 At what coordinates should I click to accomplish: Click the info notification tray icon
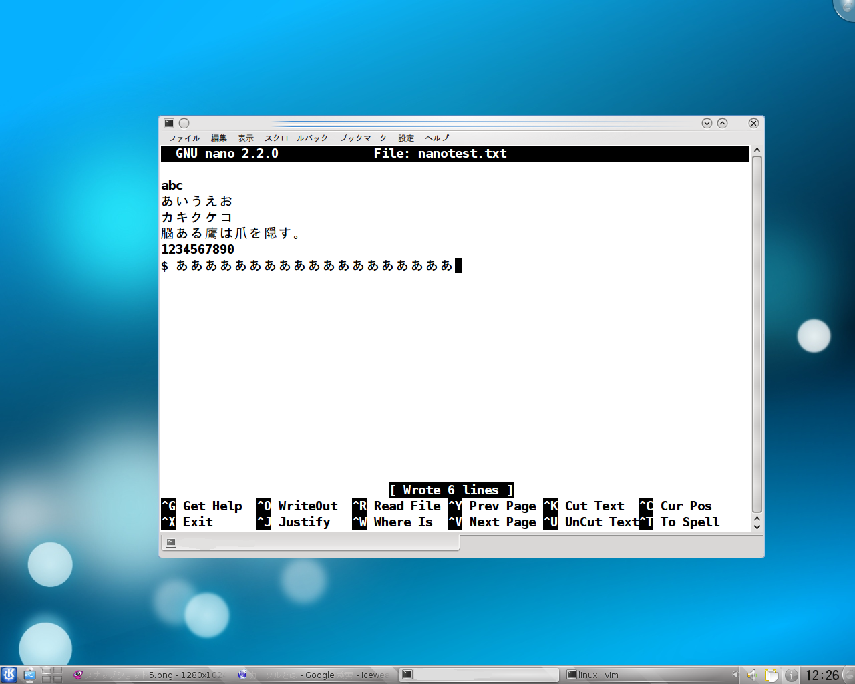point(791,675)
